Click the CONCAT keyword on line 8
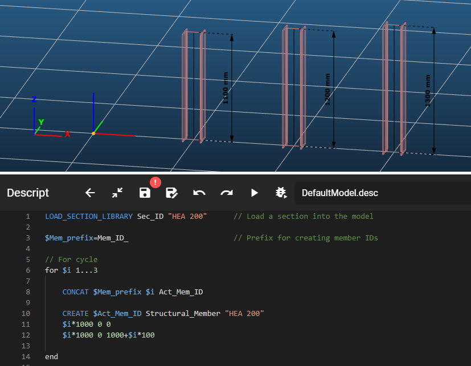 click(75, 292)
